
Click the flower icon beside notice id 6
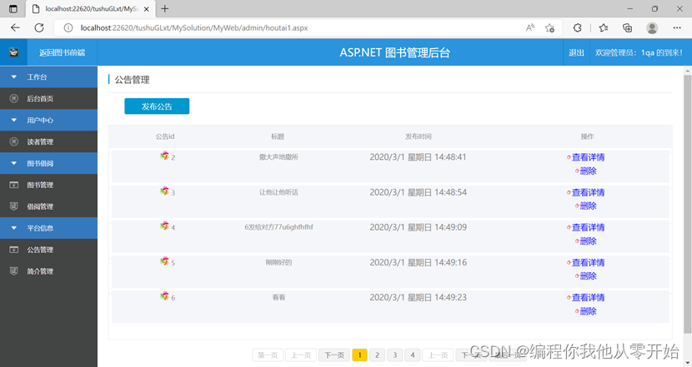[164, 295]
